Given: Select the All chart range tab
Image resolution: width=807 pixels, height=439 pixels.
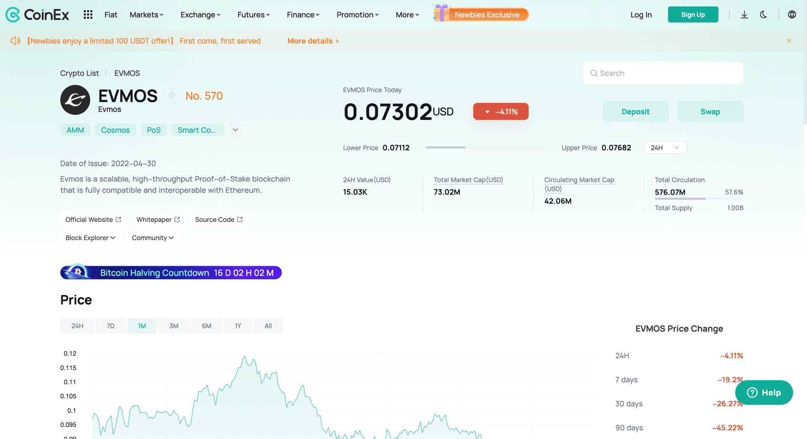Looking at the screenshot, I should pyautogui.click(x=268, y=326).
